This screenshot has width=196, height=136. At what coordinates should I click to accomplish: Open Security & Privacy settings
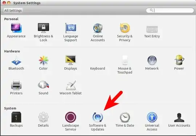125,32
